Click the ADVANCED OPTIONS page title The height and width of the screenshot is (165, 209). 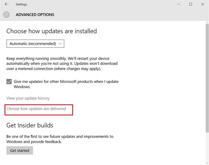(x=35, y=14)
